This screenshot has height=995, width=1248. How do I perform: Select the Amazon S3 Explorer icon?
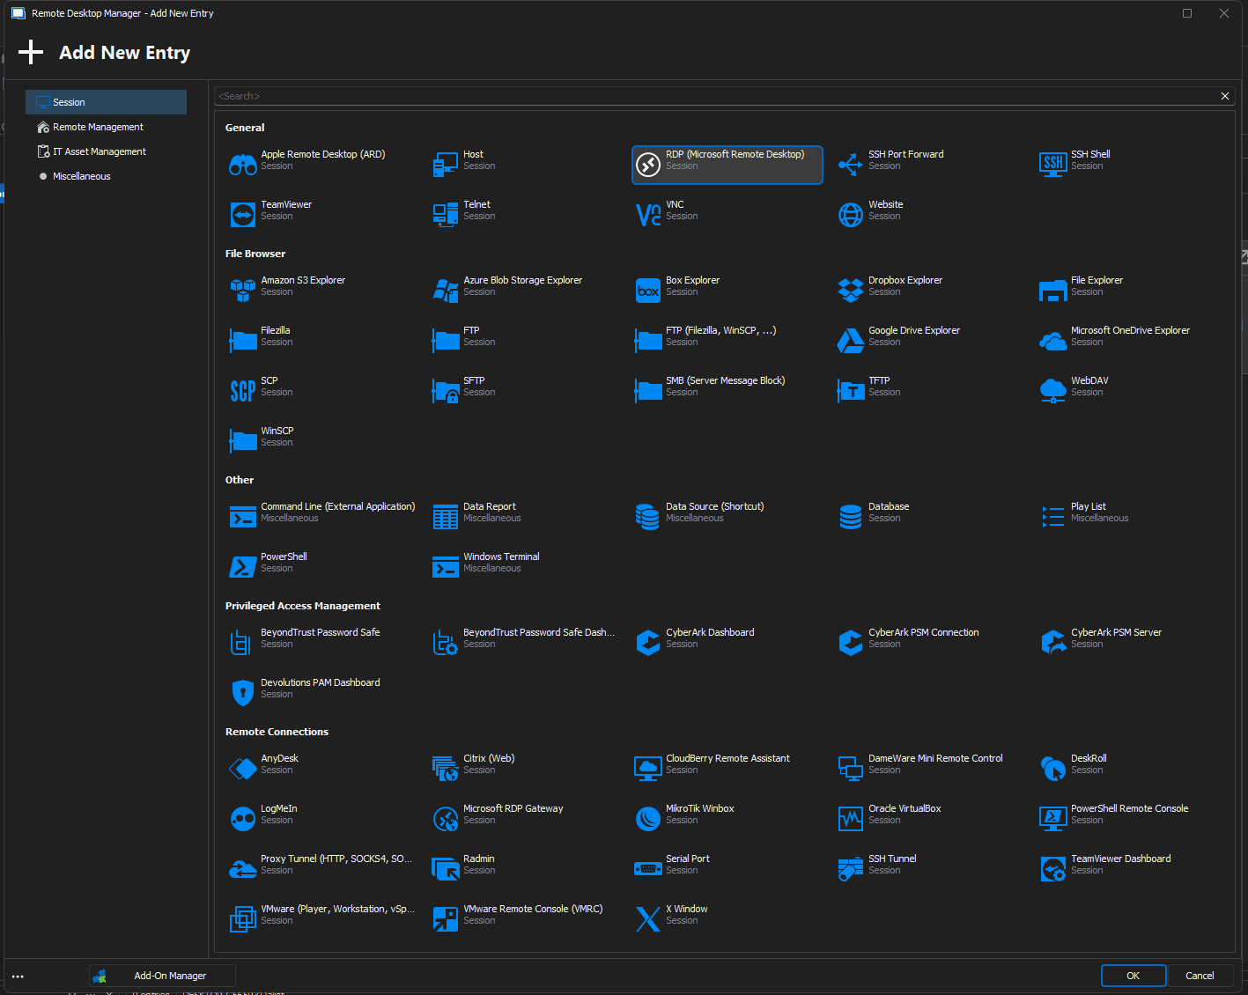(x=242, y=291)
